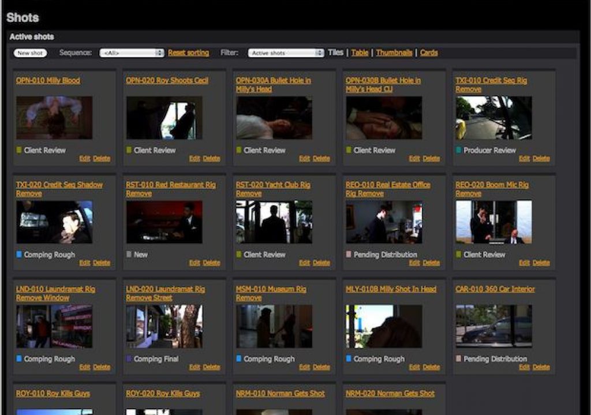Open LND-020 Laundramat Rig Remove Street
Image resolution: width=591 pixels, height=415 pixels.
(x=166, y=293)
